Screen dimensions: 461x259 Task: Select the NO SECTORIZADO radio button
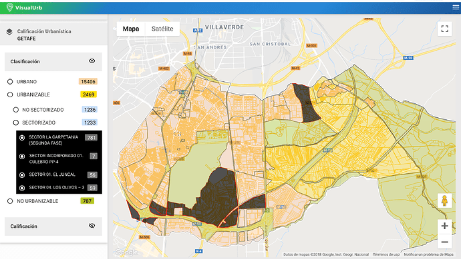pos(16,110)
